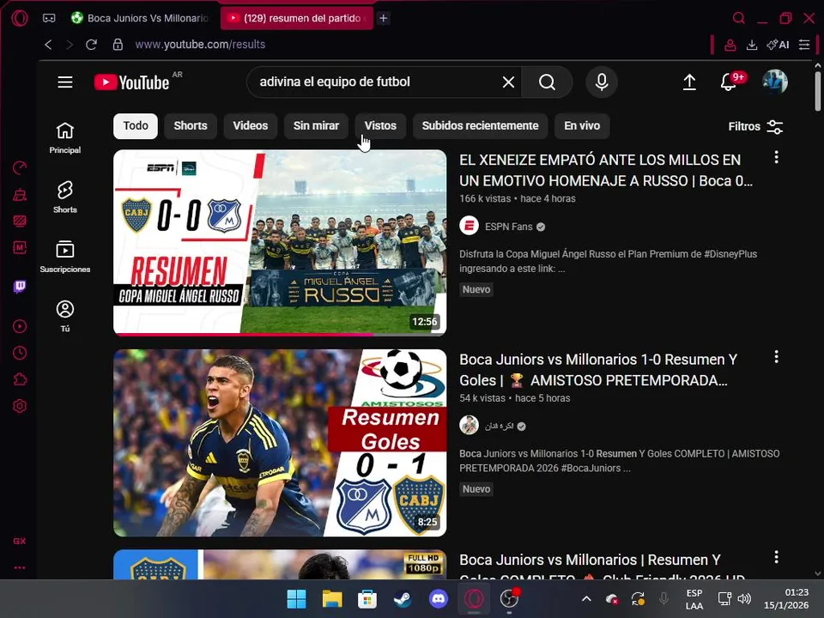This screenshot has width=824, height=618.
Task: Open File Explorer from taskbar
Action: [x=332, y=598]
